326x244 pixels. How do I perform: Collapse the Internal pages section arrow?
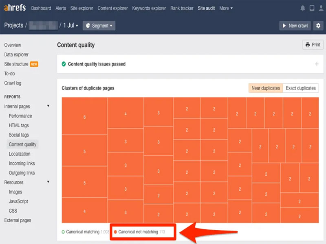pyautogui.click(x=48, y=106)
